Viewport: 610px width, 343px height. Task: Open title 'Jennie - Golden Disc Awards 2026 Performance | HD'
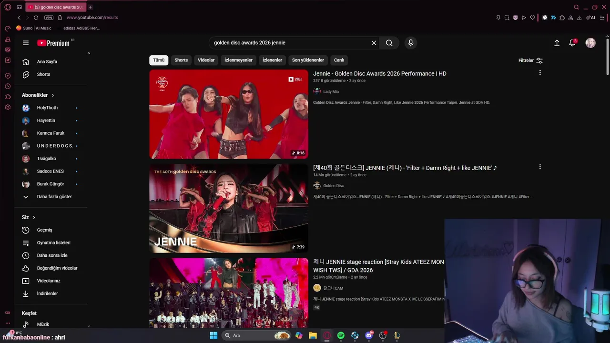(x=380, y=74)
